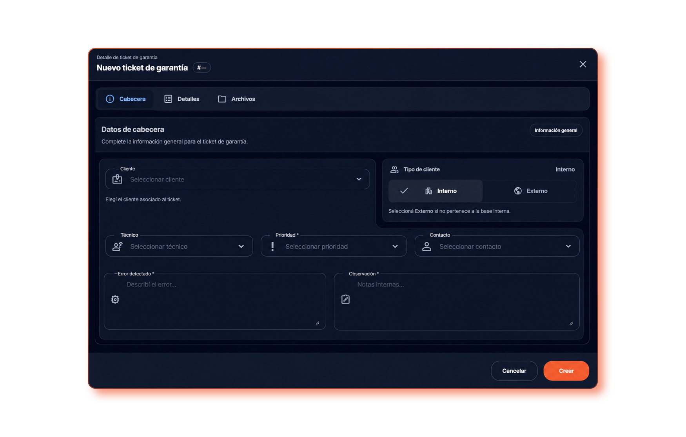
Task: Expand the Técnico field chevron arrow
Action: coord(241,246)
